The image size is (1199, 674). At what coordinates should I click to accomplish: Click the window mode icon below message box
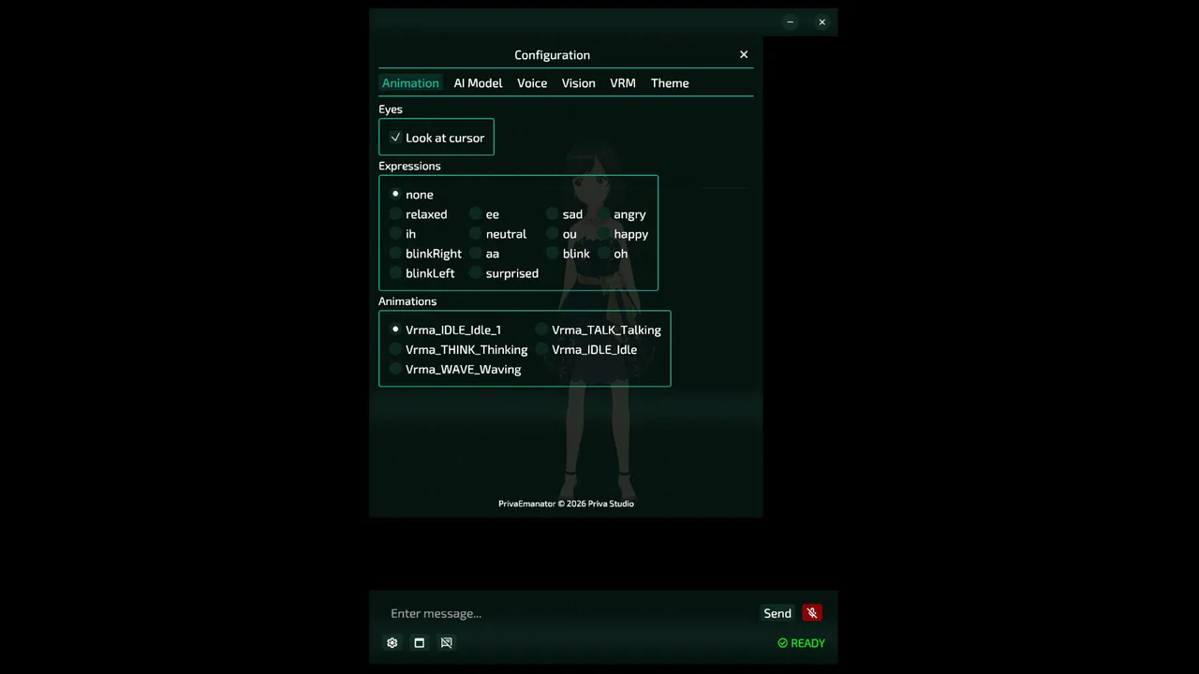click(x=420, y=643)
